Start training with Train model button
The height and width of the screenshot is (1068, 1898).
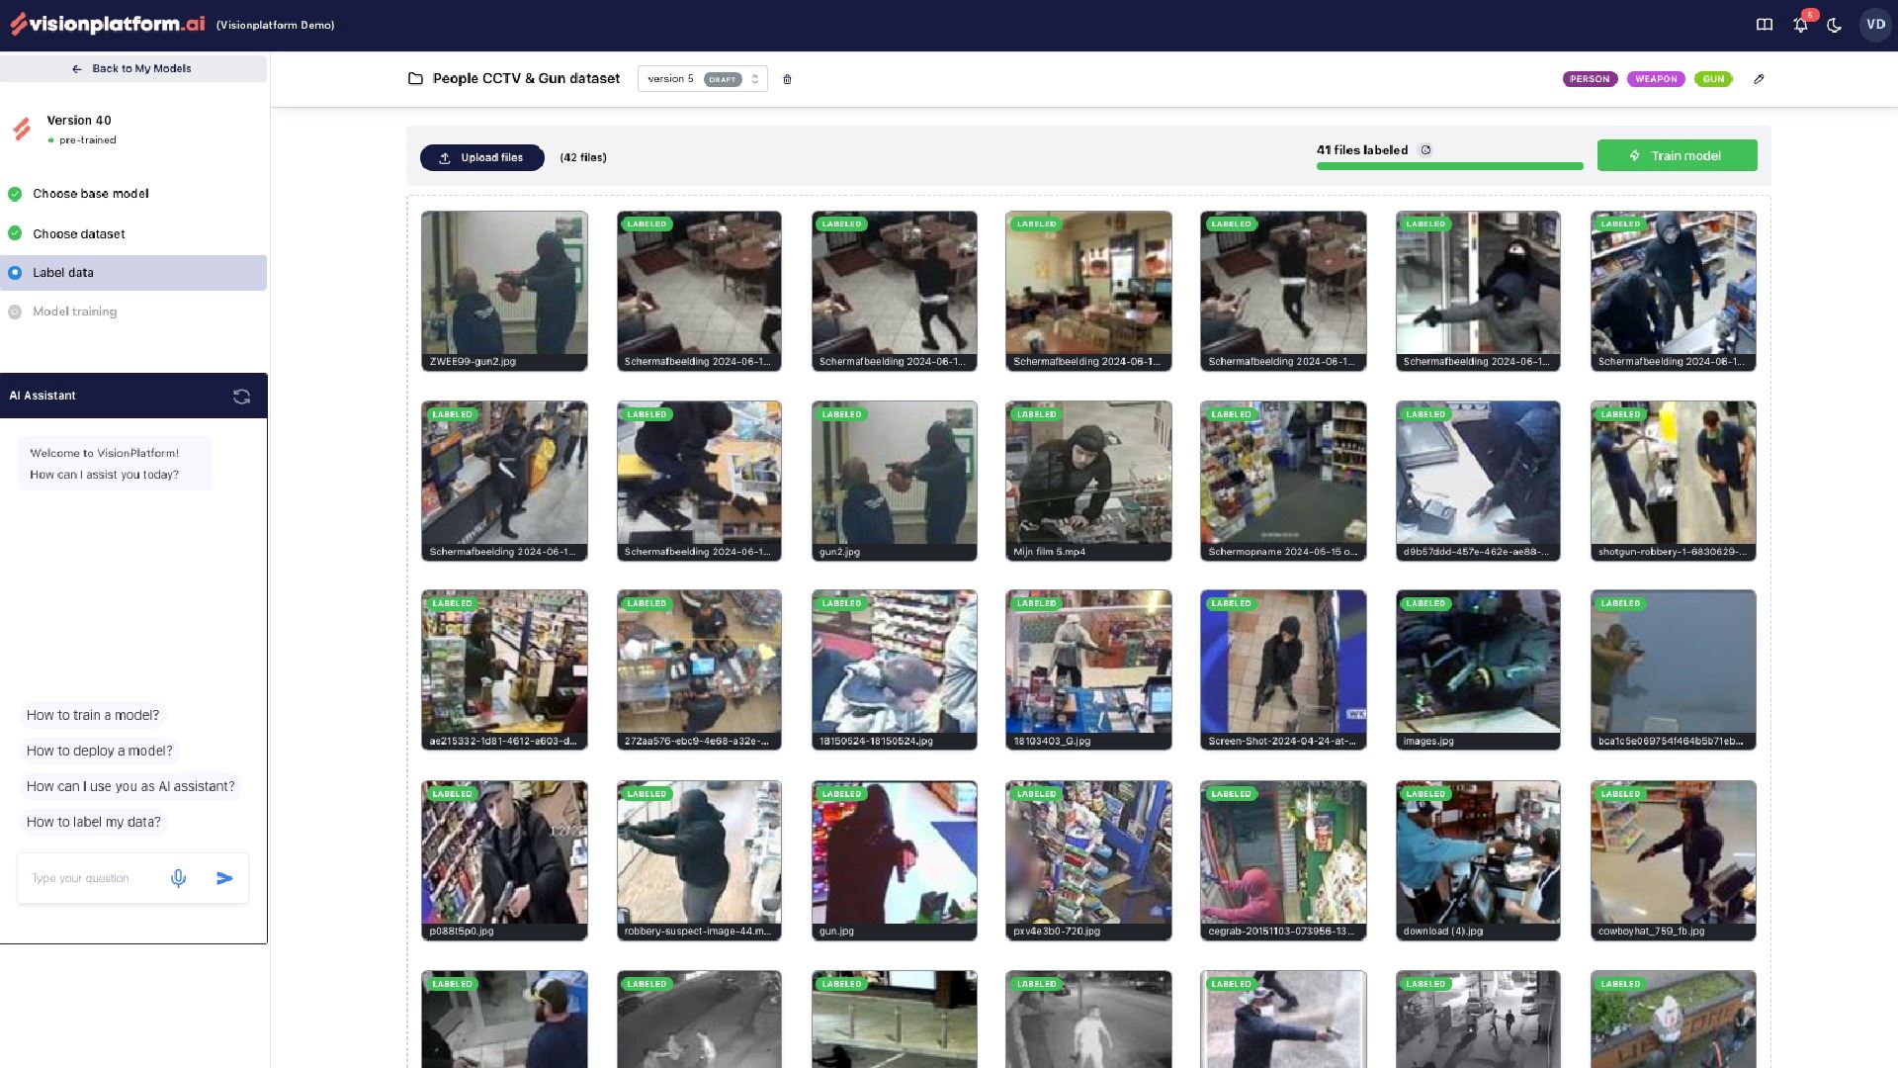pos(1677,155)
